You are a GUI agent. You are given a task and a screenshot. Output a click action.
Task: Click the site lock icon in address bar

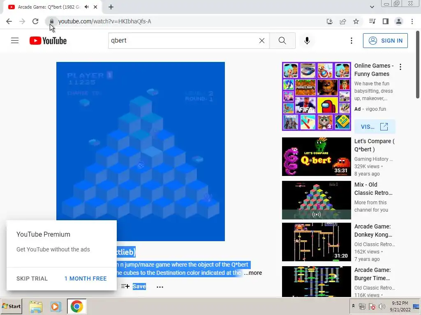[x=51, y=21]
